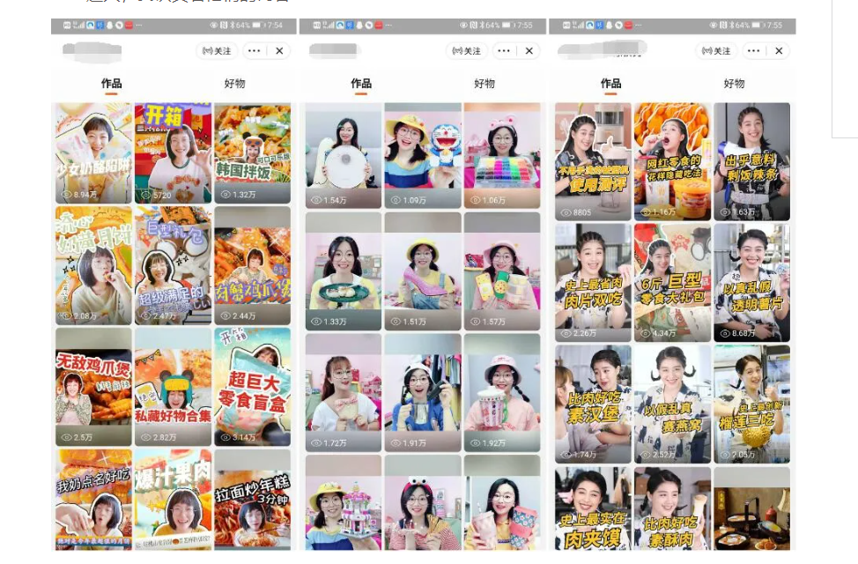The image size is (858, 564).
Task: Open the more options dots in middle phone
Action: pos(504,51)
